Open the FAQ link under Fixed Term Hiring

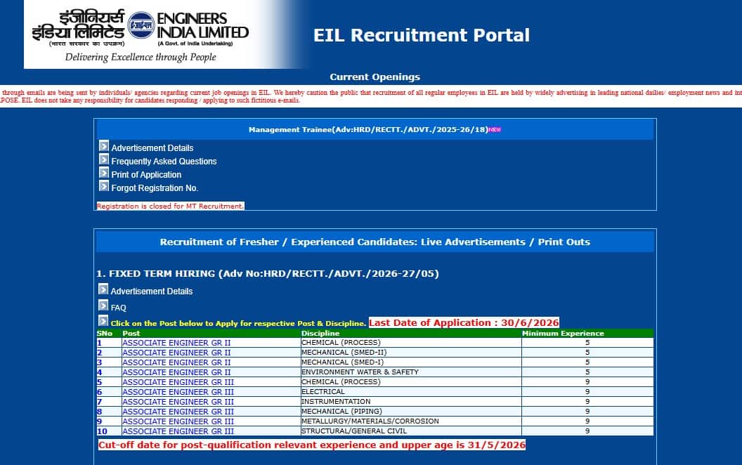pyautogui.click(x=118, y=308)
